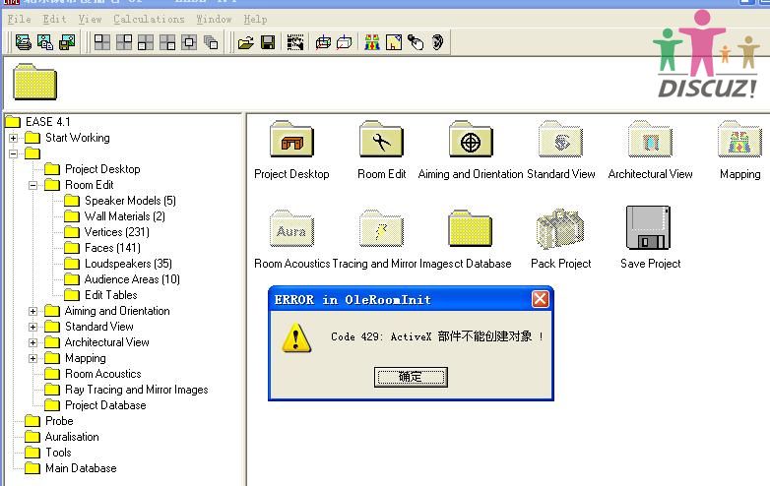Open the Project Desktop folder icon in right pane
This screenshot has width=770, height=486.
291,140
